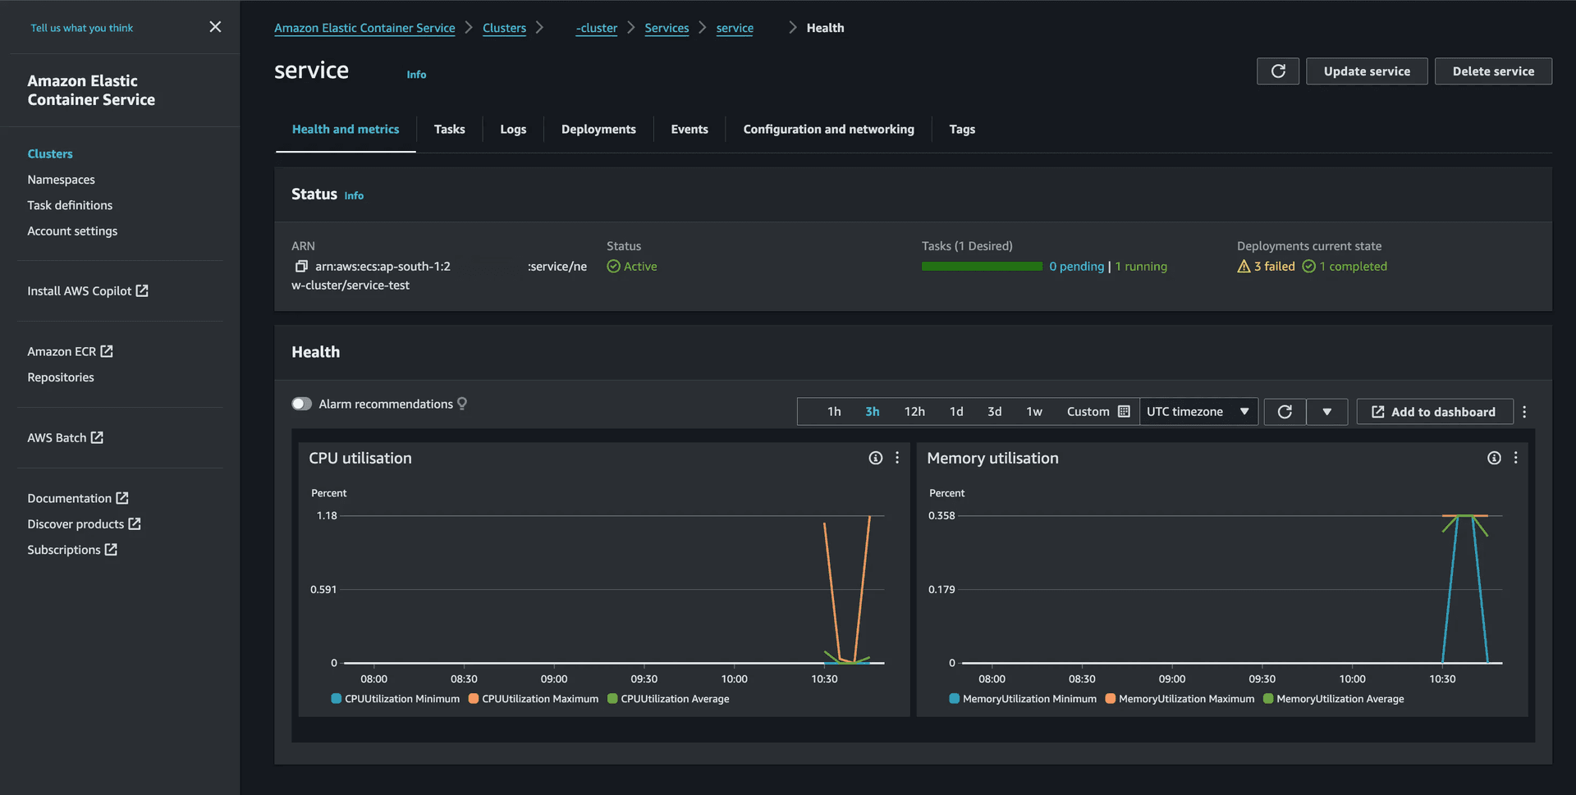Toggle the CPUUtilization Maximum legend series
The image size is (1576, 795).
(533, 699)
